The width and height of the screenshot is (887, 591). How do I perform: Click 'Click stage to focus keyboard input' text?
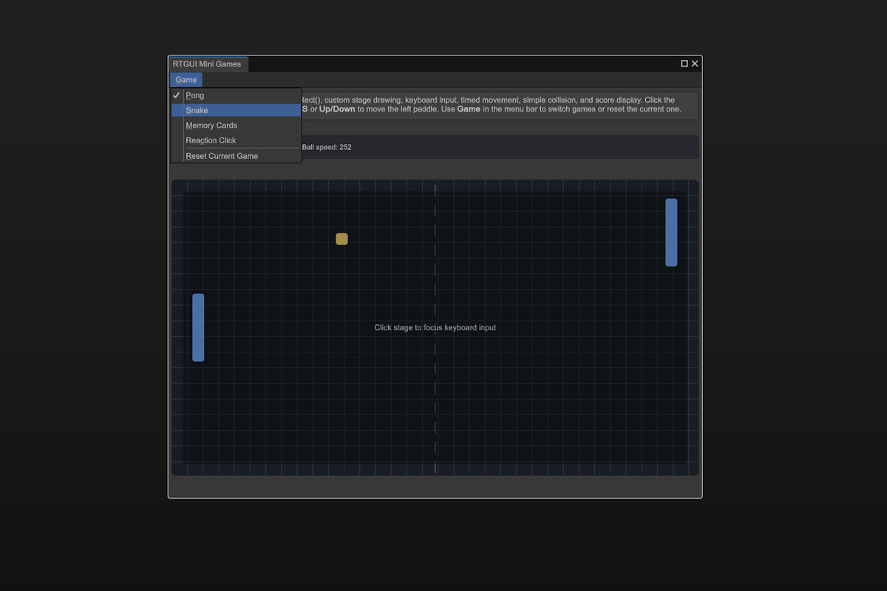(435, 328)
